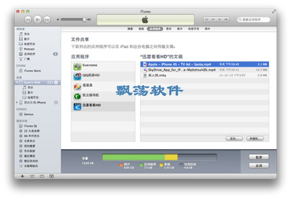The image size is (291, 199).
Task: Switch to Cover Flow view button
Action: pos(226,19)
